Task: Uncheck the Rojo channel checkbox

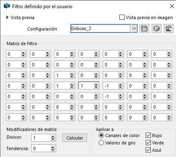Action: [x=148, y=135]
